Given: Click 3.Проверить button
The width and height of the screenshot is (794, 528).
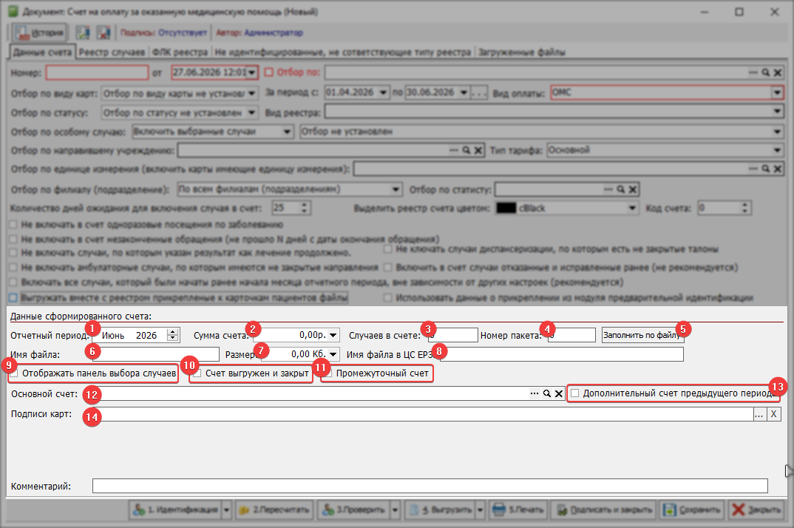Looking at the screenshot, I should coord(353,510).
